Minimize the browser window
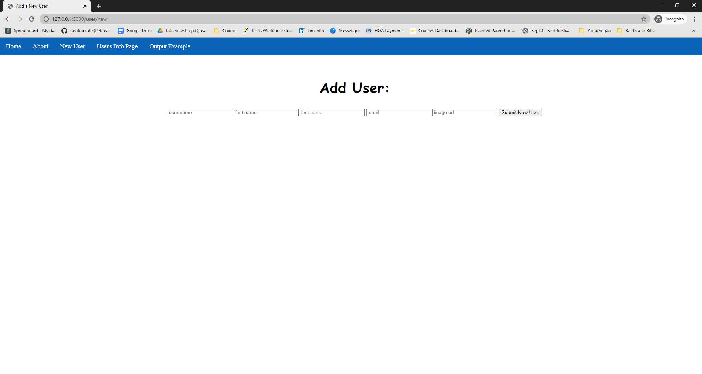 [660, 5]
